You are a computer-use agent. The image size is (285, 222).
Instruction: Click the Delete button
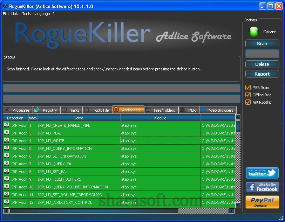pyautogui.click(x=262, y=64)
